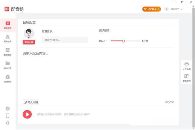This screenshot has width=195, height=130.
Task: Click the mobile phone icon in sidebar
Action: coord(7,116)
